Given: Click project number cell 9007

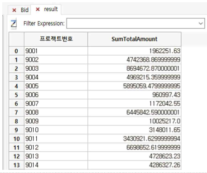Looking at the screenshot, I should pos(56,103).
